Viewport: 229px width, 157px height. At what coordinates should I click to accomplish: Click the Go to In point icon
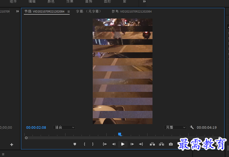[x=105, y=144]
